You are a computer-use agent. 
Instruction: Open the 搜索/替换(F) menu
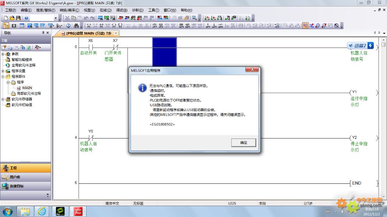tap(46, 10)
